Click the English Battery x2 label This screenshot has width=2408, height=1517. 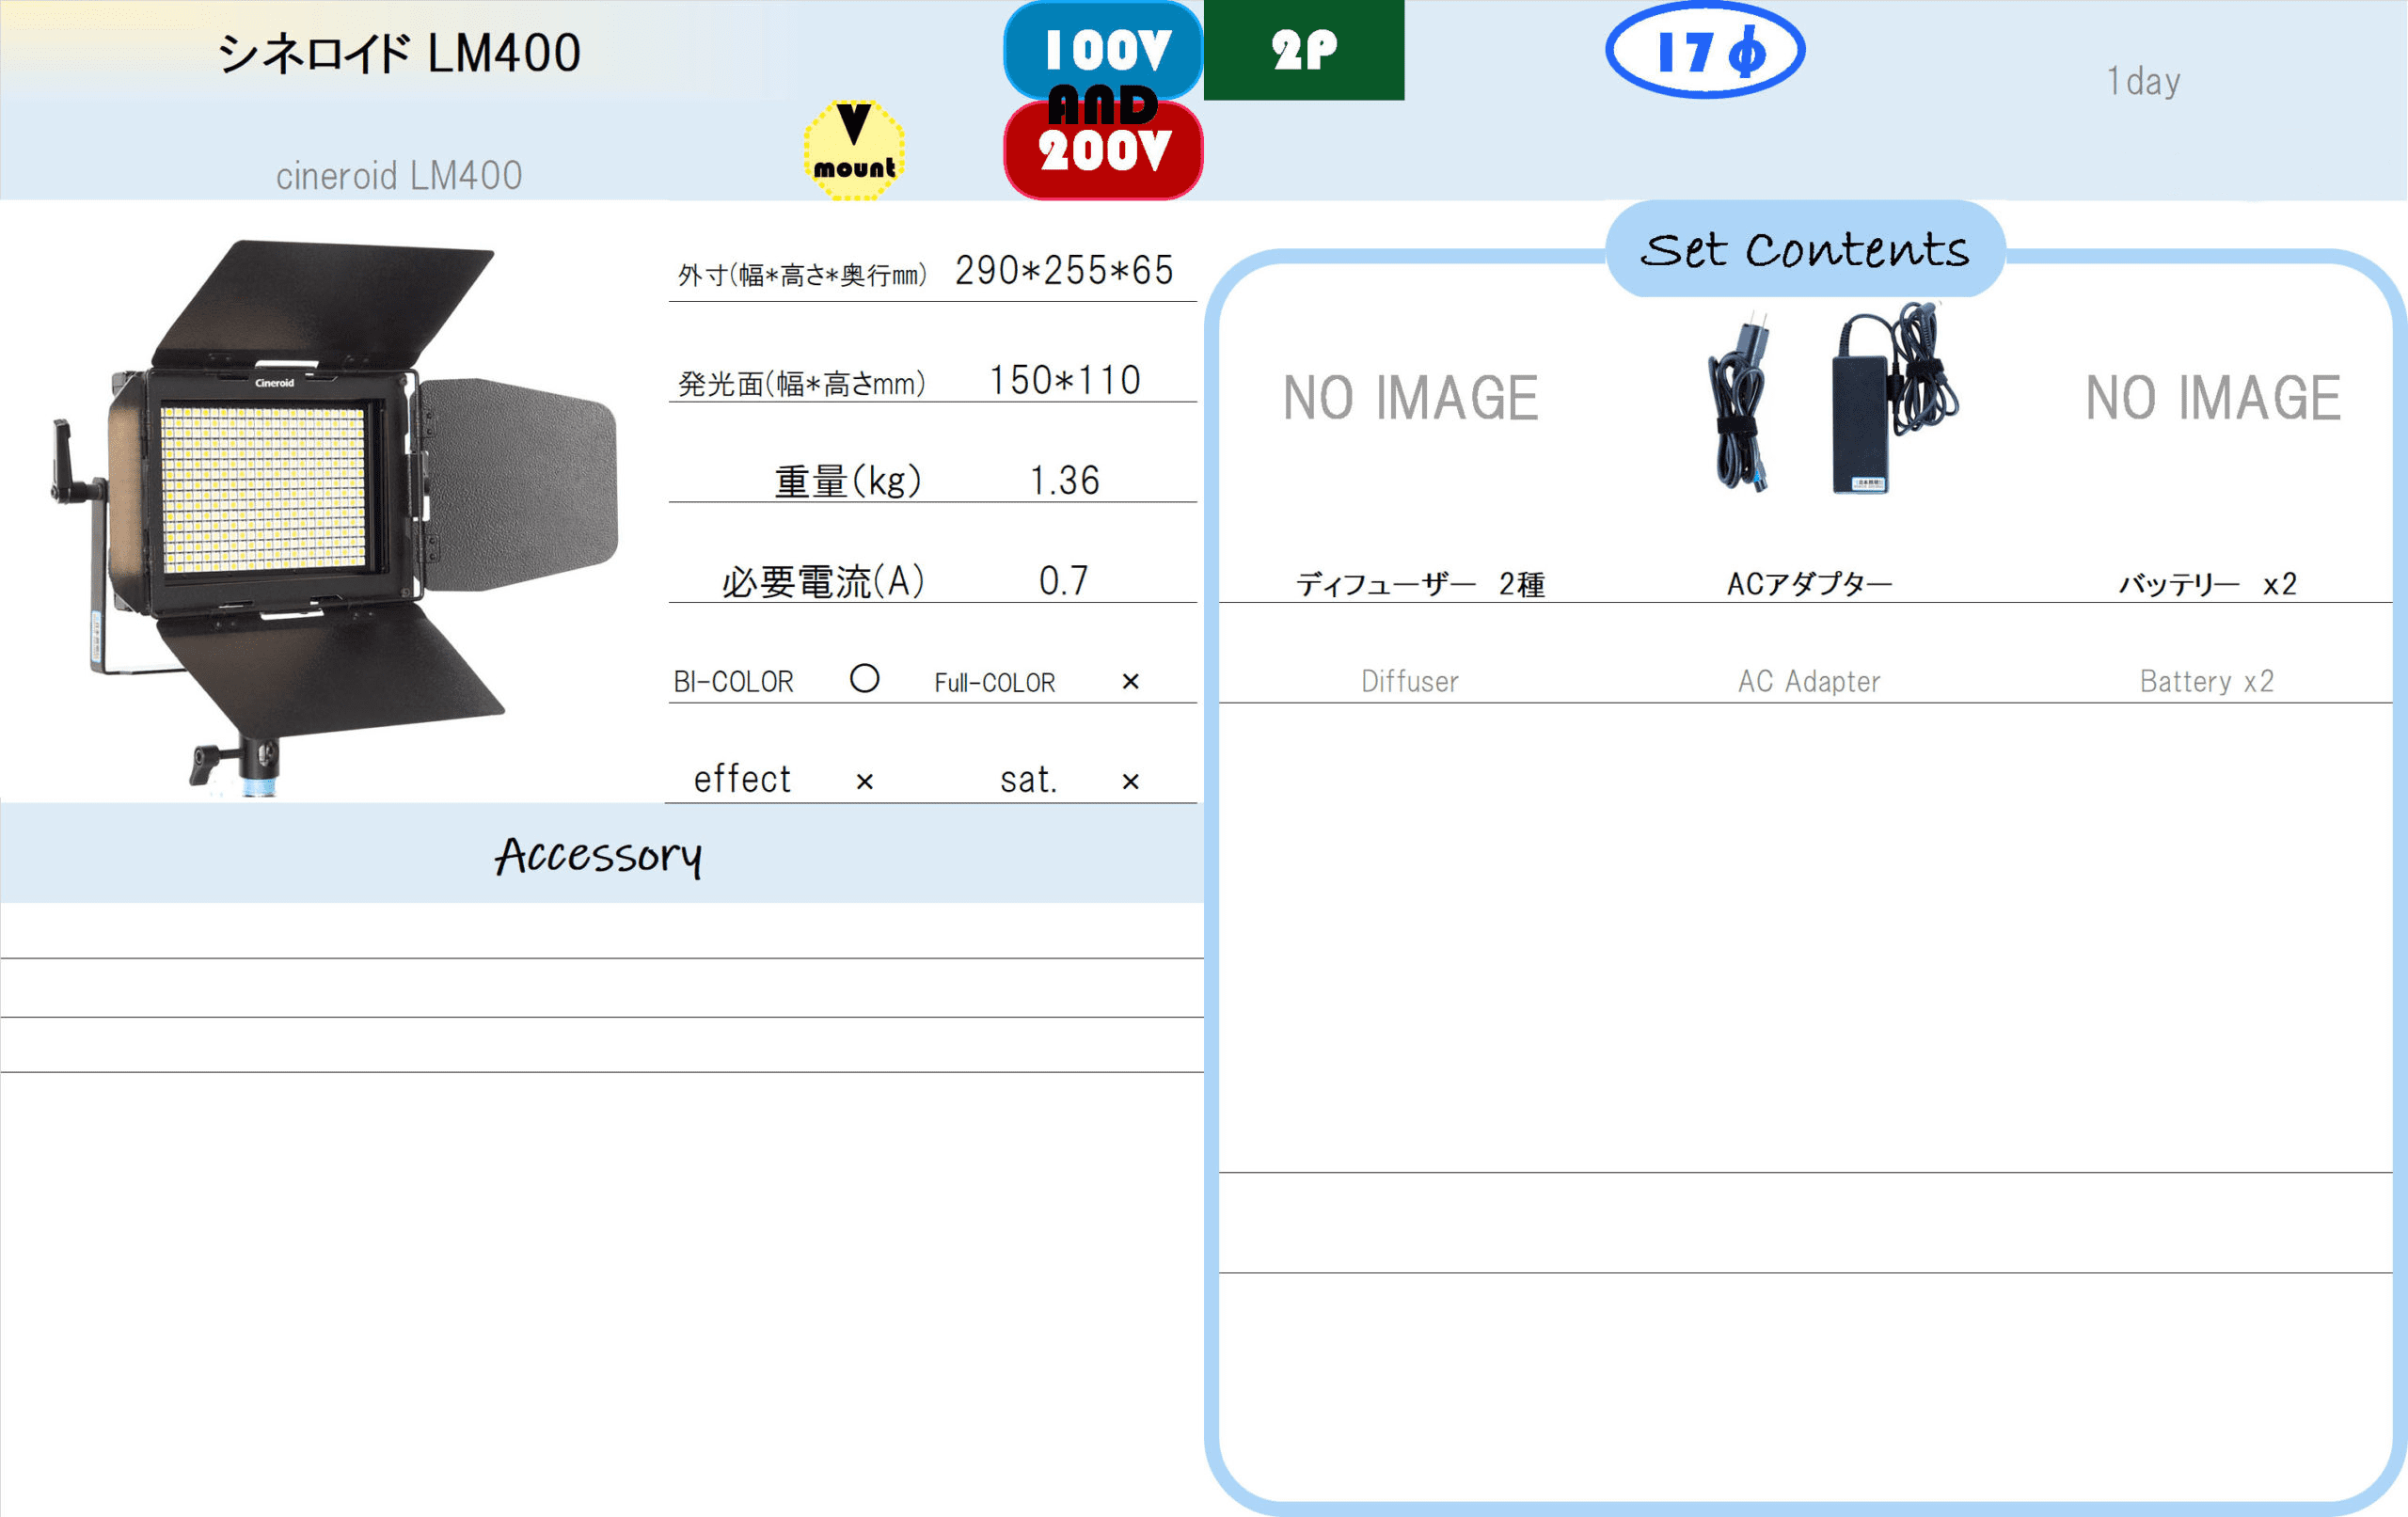pos(2207,682)
